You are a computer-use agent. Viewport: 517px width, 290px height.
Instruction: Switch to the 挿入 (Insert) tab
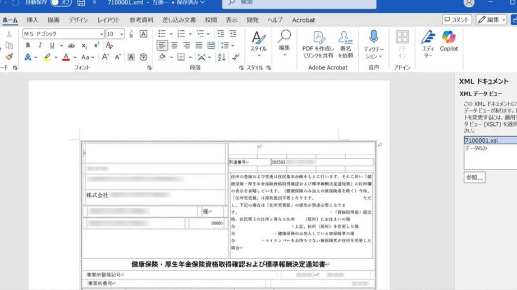[33, 20]
